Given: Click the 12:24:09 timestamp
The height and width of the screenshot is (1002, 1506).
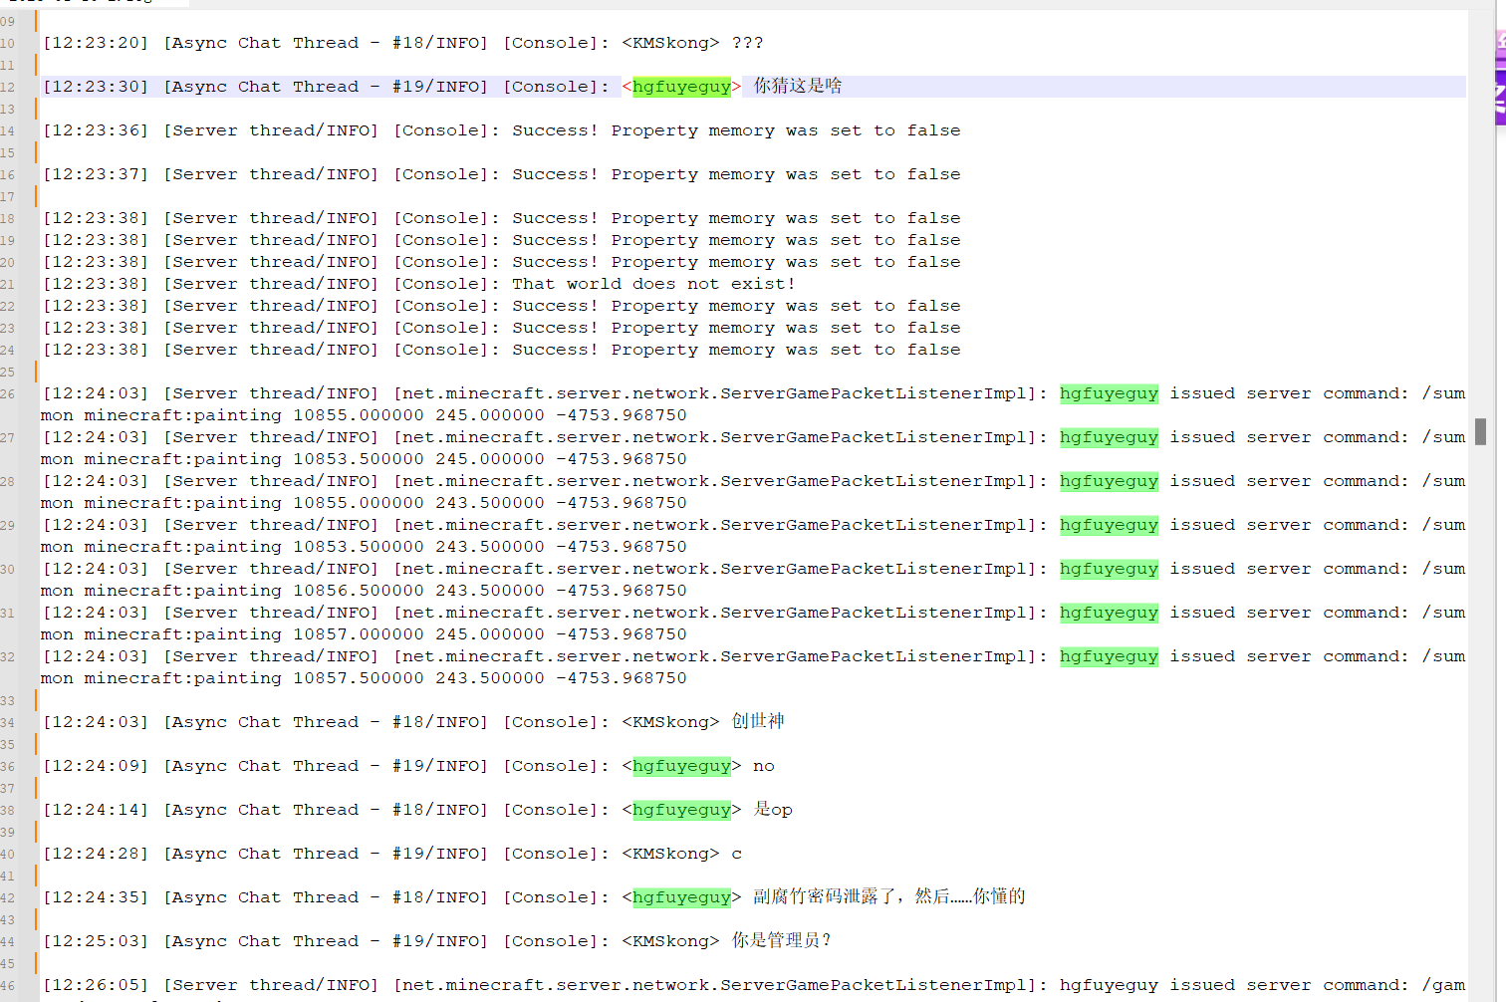Looking at the screenshot, I should [96, 766].
